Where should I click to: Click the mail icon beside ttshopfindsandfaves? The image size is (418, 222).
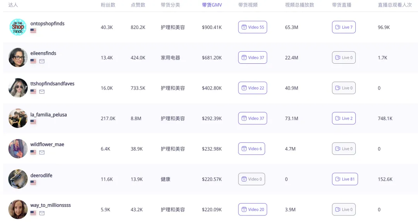pos(42,92)
